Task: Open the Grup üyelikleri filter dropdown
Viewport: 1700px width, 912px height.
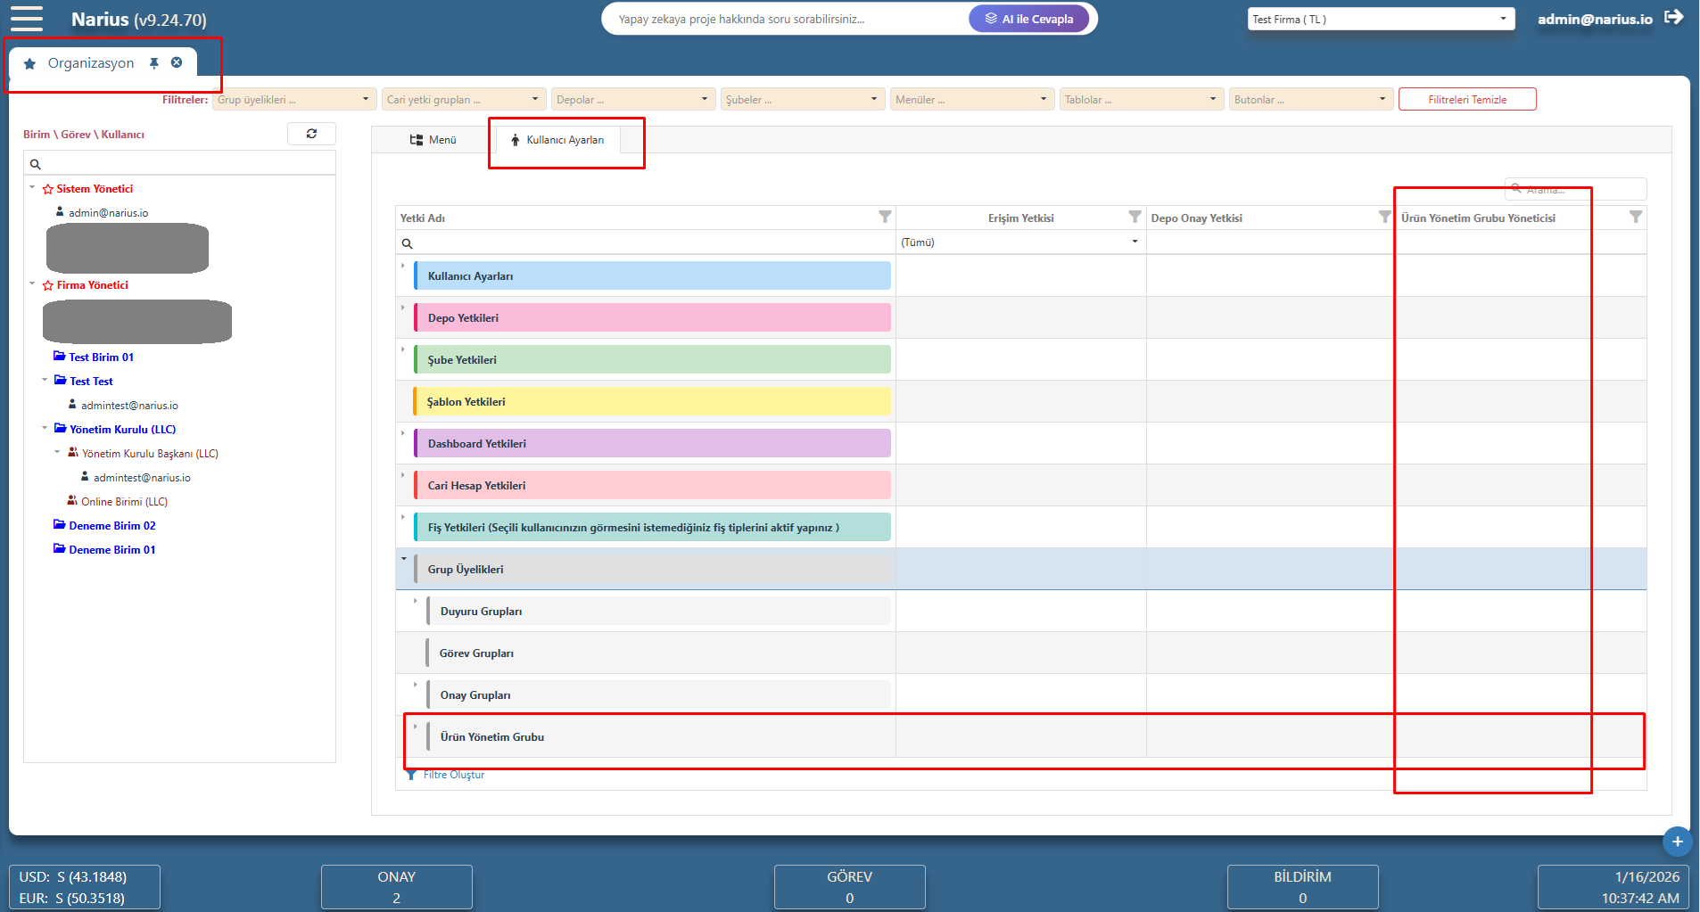Action: (293, 99)
